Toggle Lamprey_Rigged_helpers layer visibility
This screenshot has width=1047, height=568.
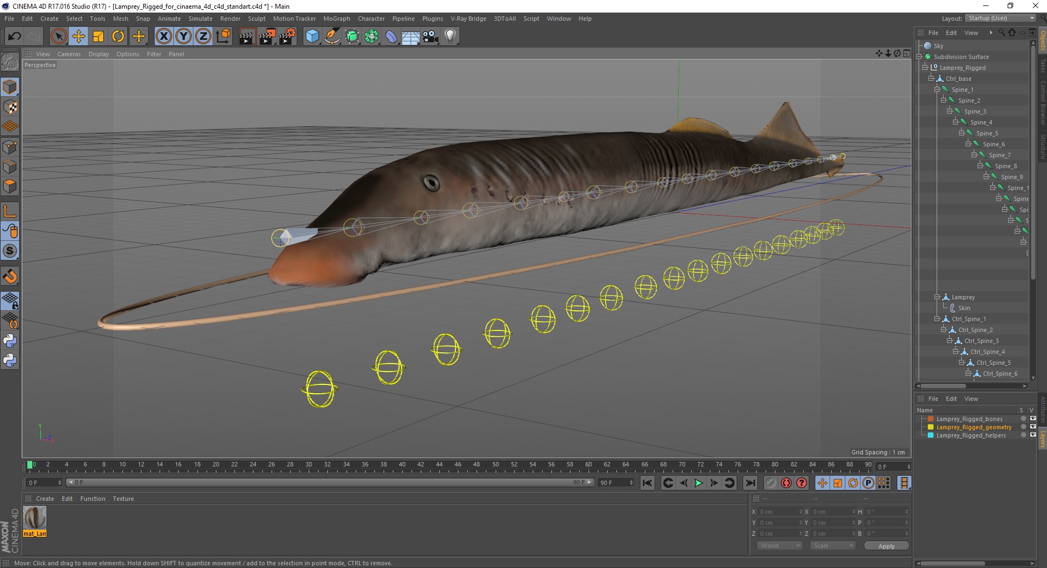coord(1033,435)
